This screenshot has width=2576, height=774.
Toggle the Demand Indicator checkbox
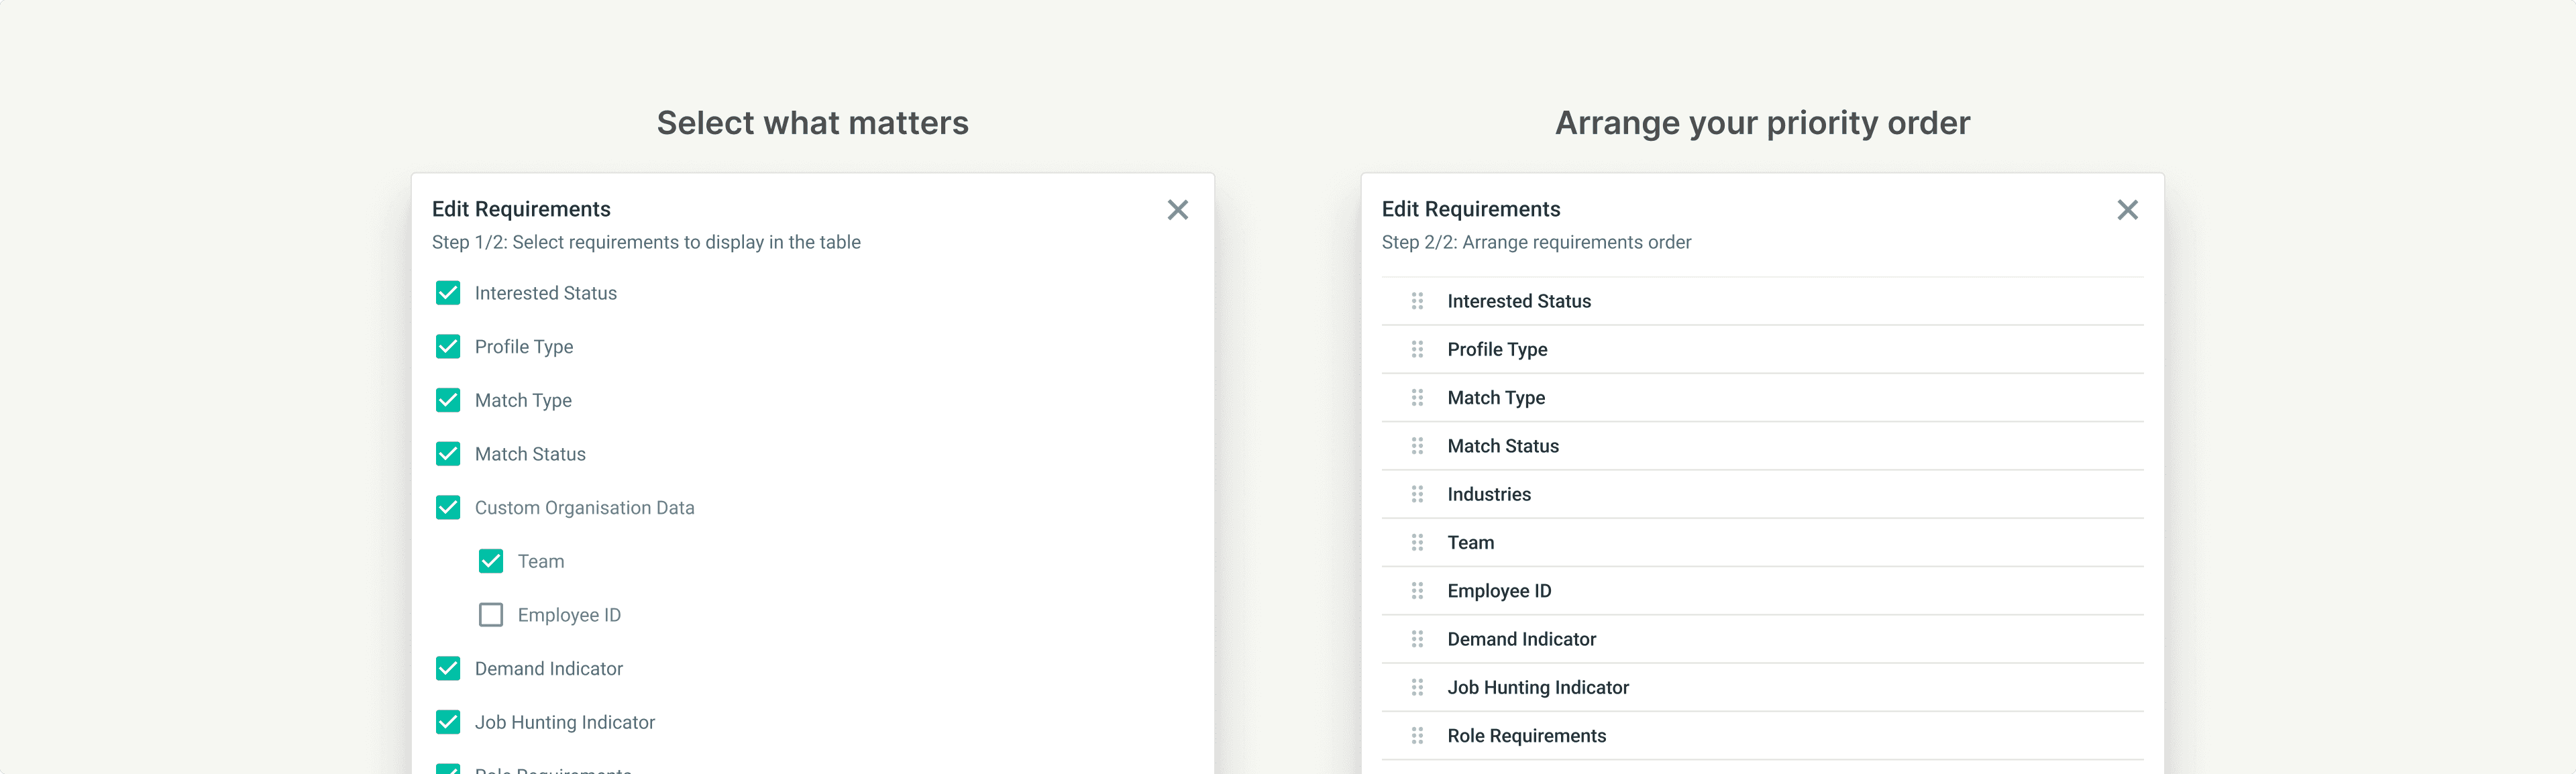[448, 669]
